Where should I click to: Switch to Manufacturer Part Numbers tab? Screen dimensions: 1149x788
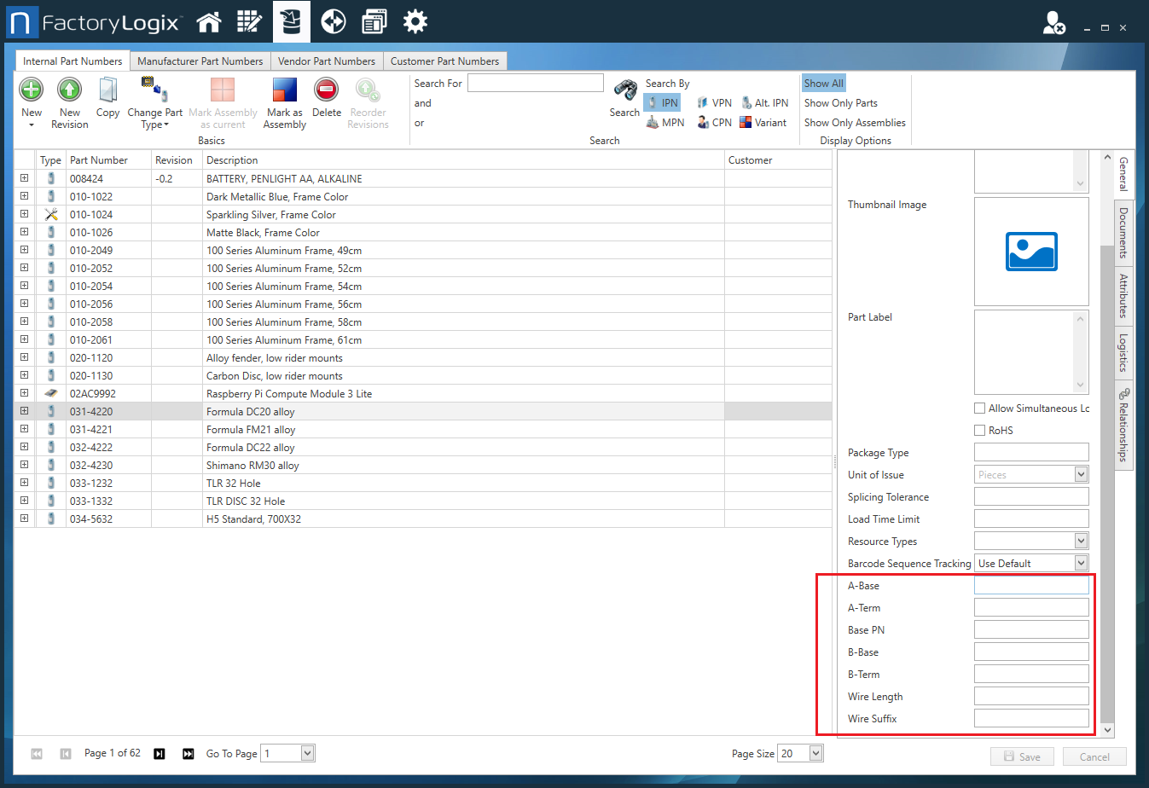pyautogui.click(x=200, y=61)
